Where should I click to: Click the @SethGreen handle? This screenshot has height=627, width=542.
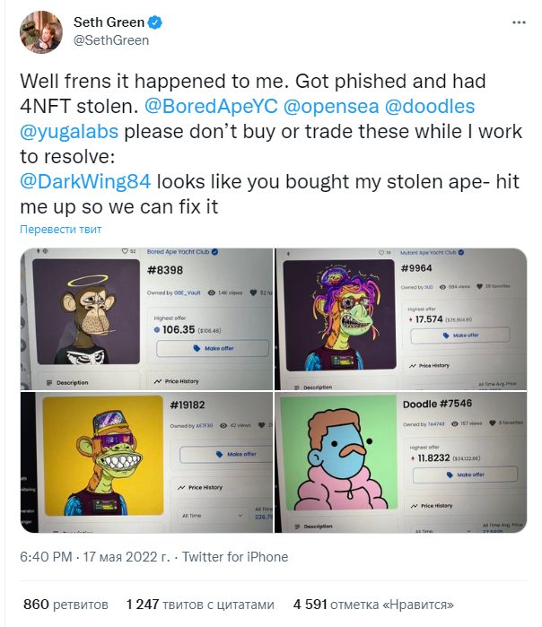(x=110, y=40)
